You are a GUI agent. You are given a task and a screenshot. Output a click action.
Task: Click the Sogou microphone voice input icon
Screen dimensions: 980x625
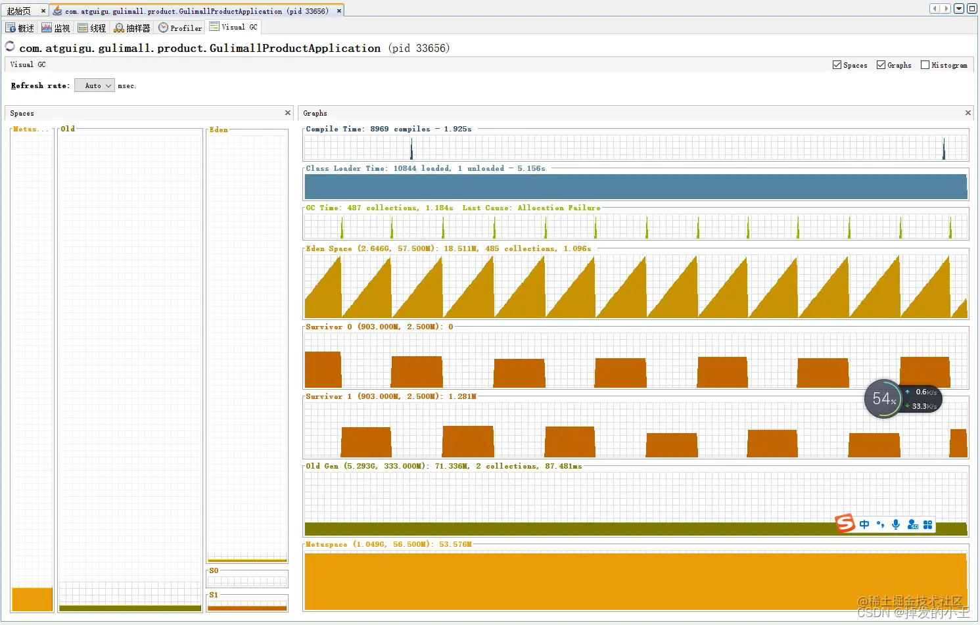(896, 524)
